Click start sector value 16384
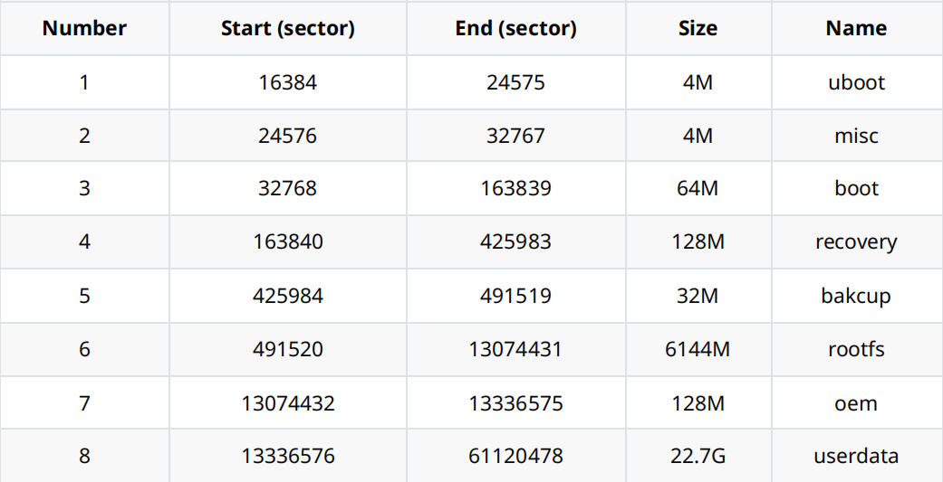Viewport: 943px width, 482px height. (287, 82)
